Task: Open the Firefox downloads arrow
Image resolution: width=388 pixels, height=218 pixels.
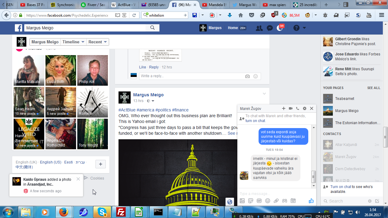Action: [x=230, y=15]
